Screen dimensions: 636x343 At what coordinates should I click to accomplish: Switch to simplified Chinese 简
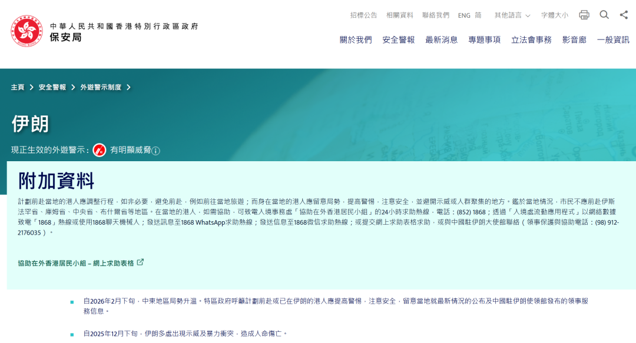[x=478, y=15]
